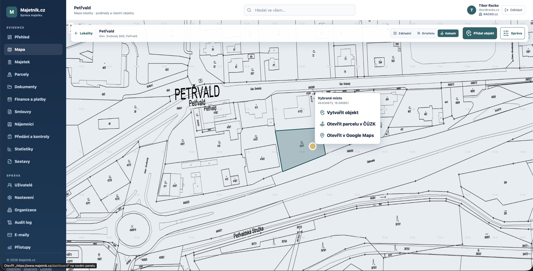Click the Majetník.cz M logo
533x271 pixels.
point(12,12)
